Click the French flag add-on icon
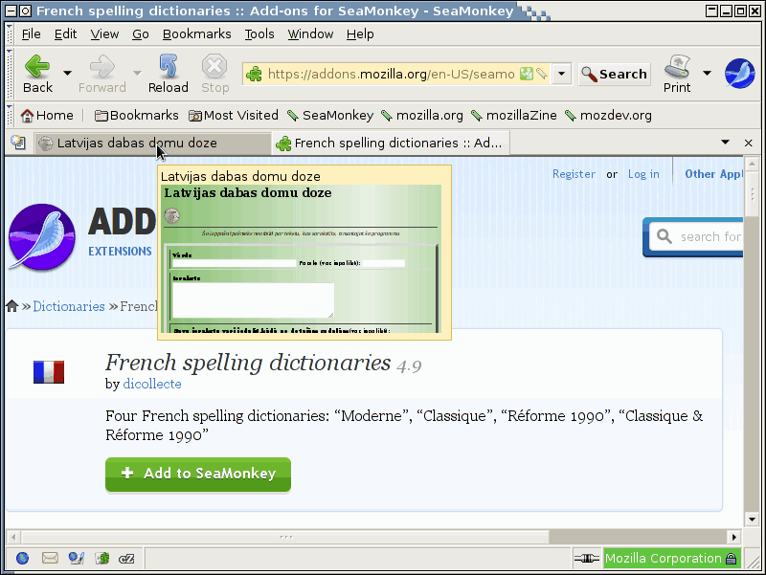This screenshot has width=766, height=575. tap(49, 372)
